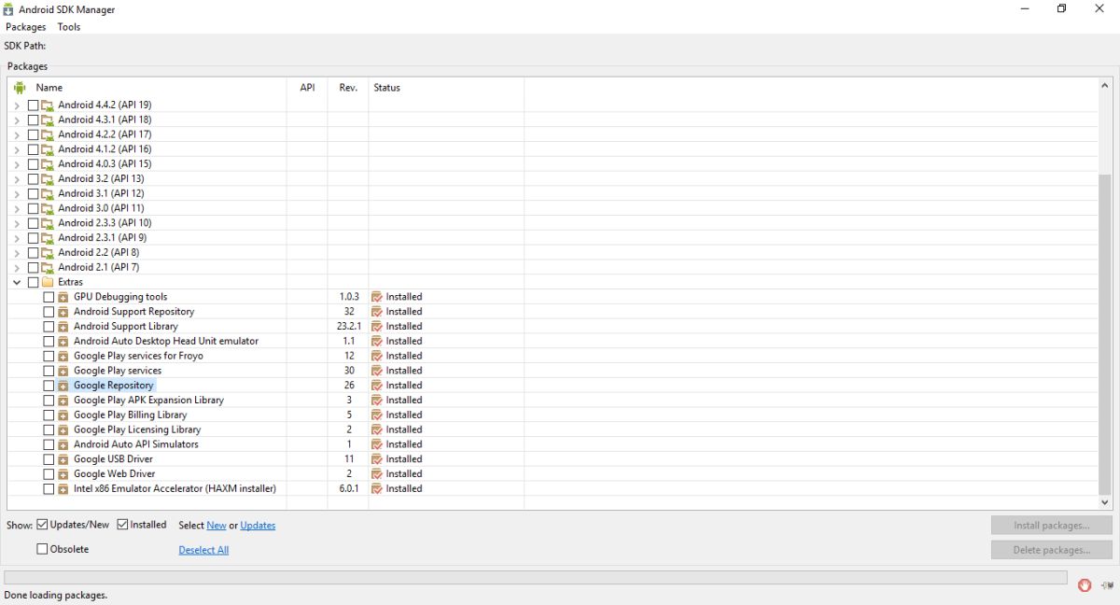This screenshot has height=605, width=1120.
Task: Click the Google USB Driver package icon
Action: click(63, 459)
